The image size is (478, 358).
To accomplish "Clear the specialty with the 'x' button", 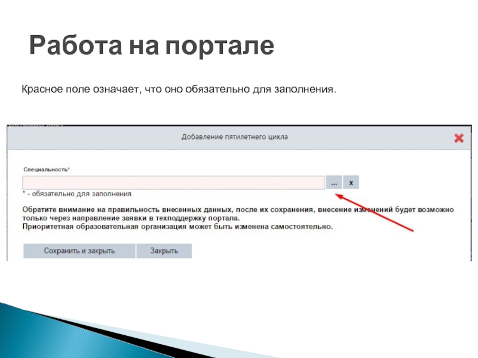I will click(351, 183).
